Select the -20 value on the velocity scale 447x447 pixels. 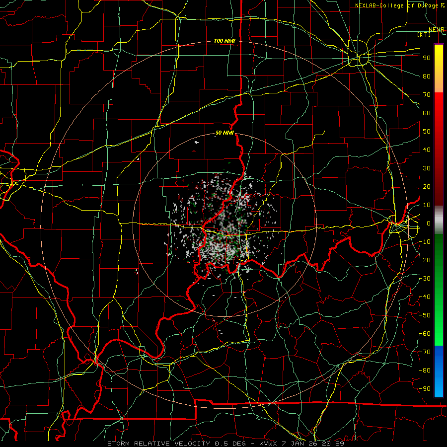[x=425, y=260]
